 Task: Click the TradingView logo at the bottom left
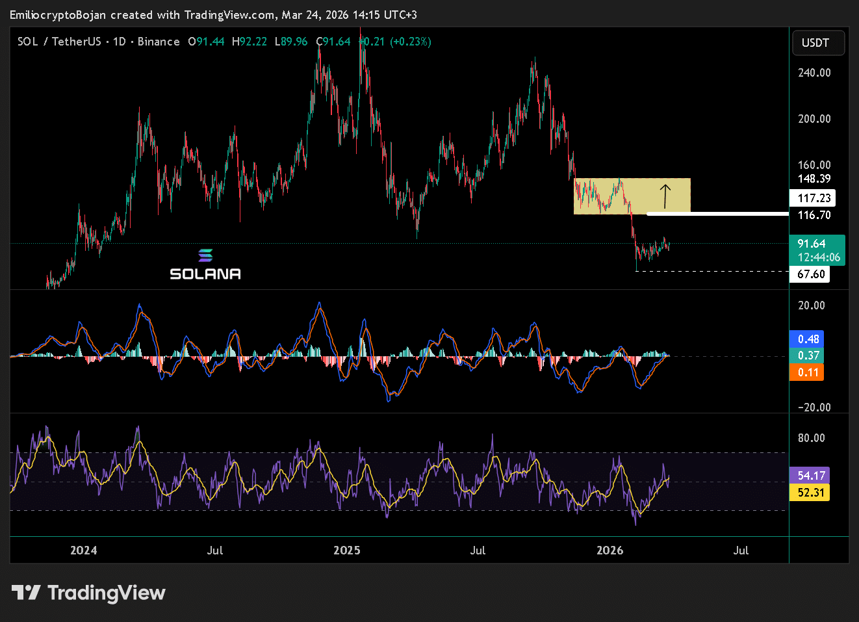(x=88, y=593)
